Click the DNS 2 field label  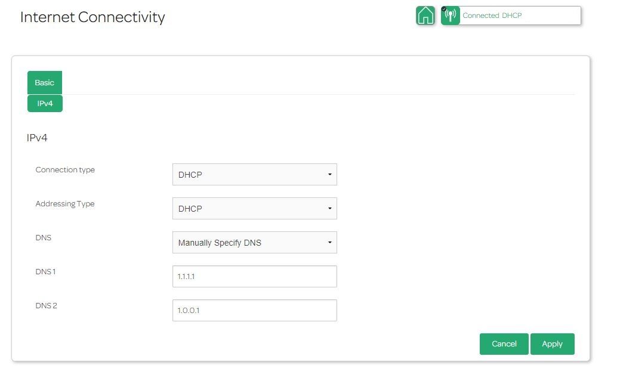coord(47,306)
